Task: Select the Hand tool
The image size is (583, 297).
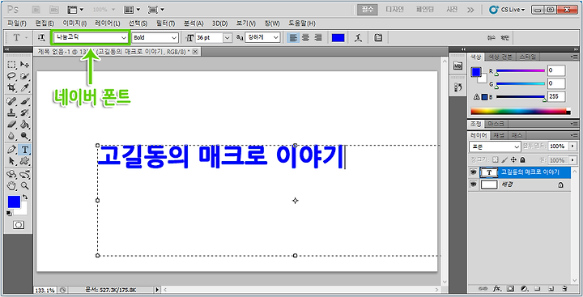Action: (12, 185)
